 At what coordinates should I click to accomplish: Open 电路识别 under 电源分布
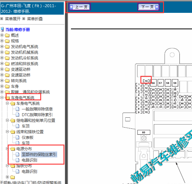[30, 160]
